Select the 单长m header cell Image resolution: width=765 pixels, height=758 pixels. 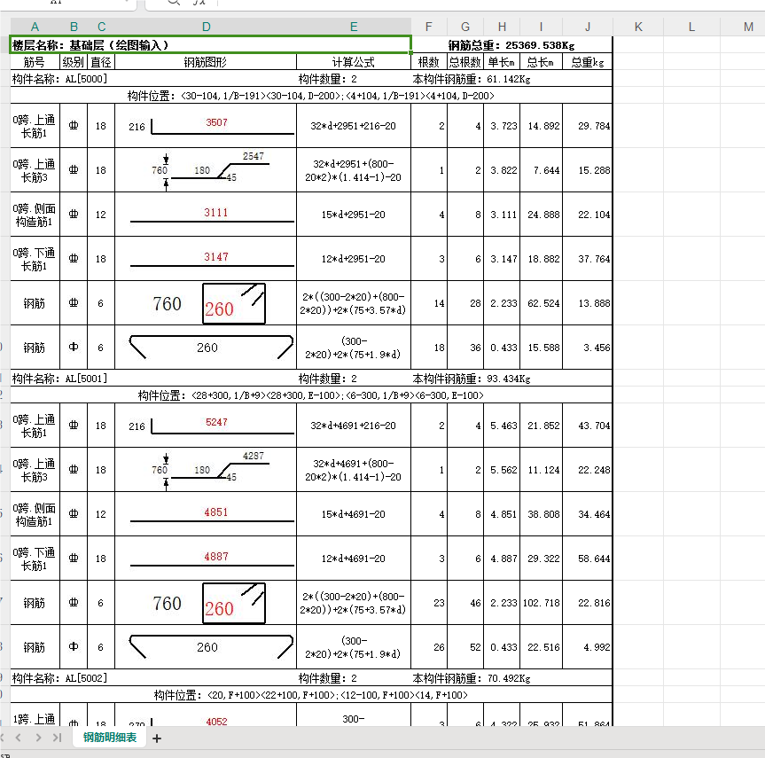[502, 62]
